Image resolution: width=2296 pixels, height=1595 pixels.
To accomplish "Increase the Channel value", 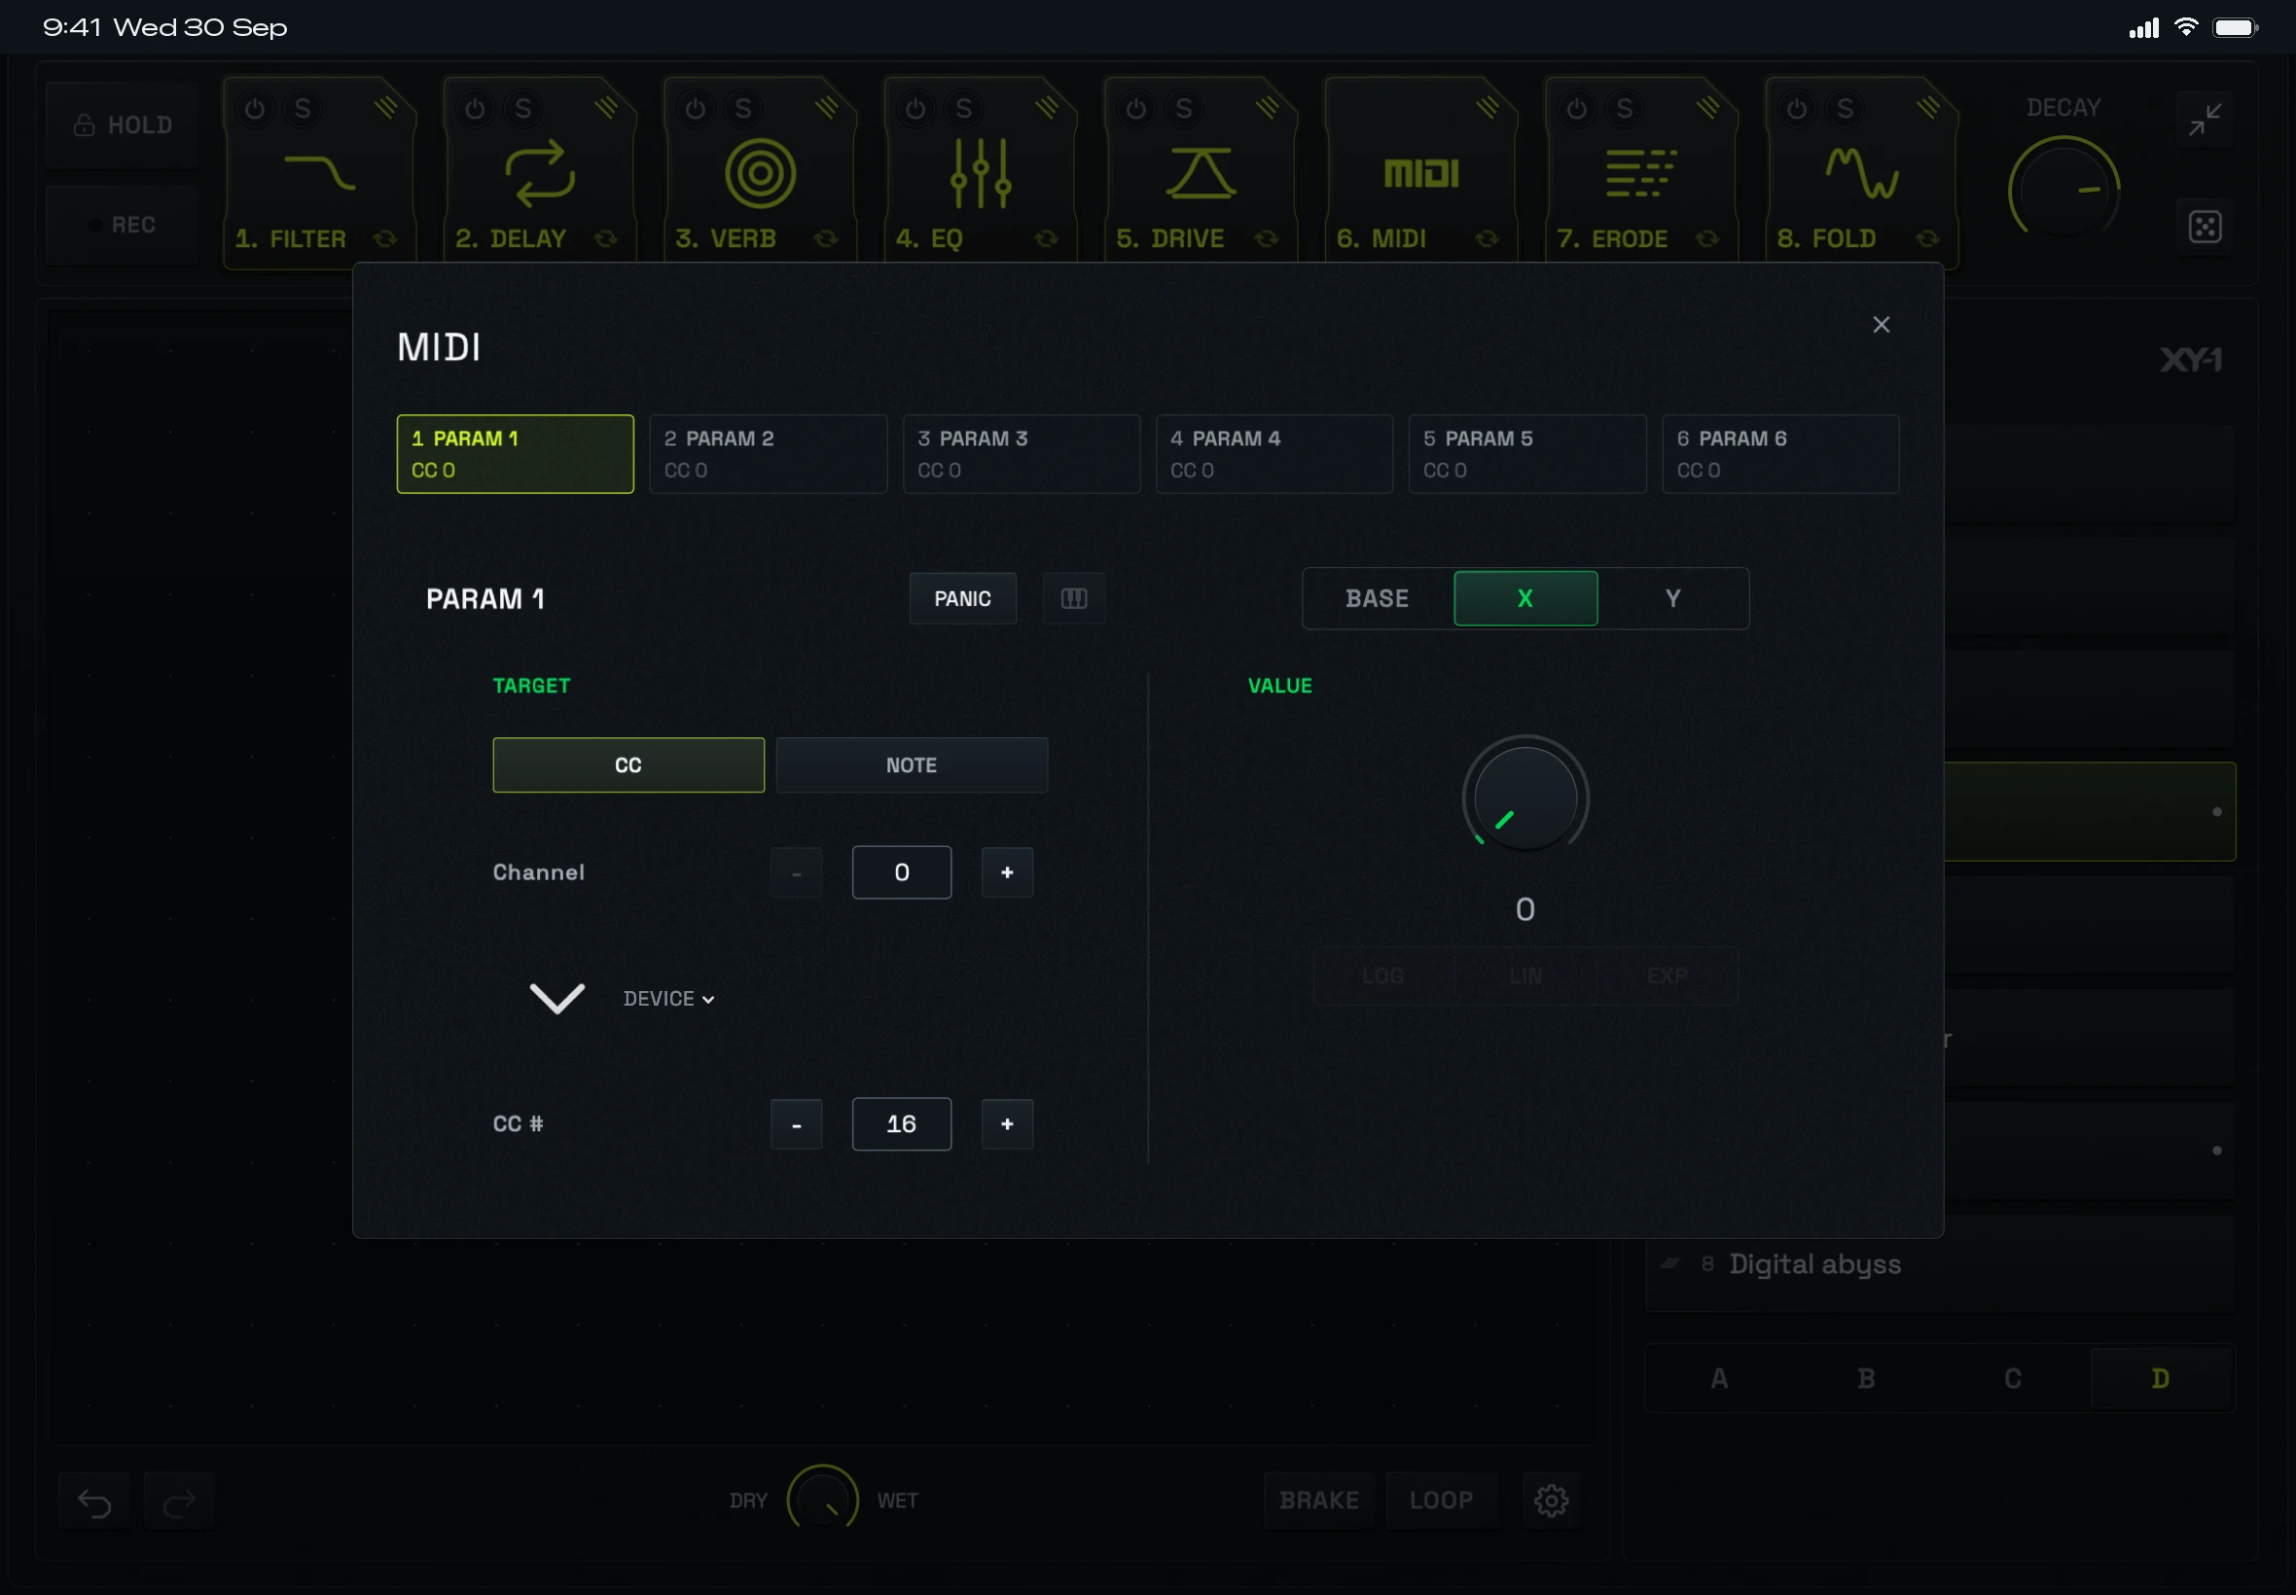I will click(1007, 872).
